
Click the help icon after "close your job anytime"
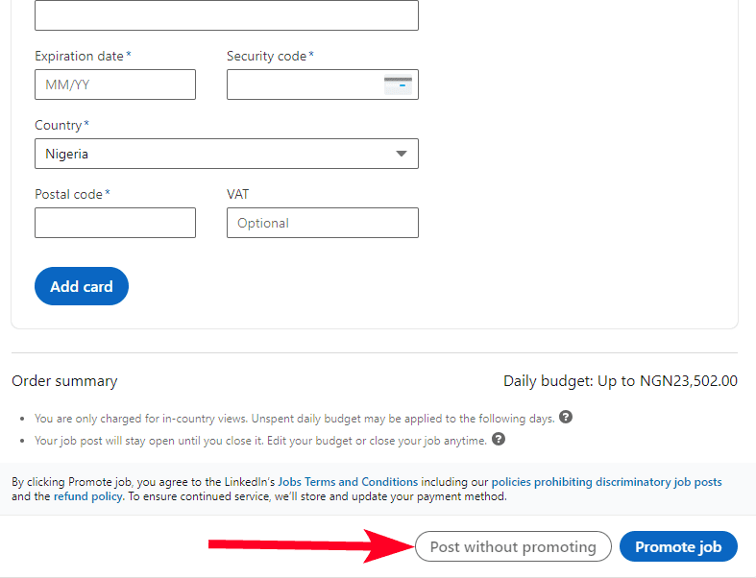click(x=499, y=440)
